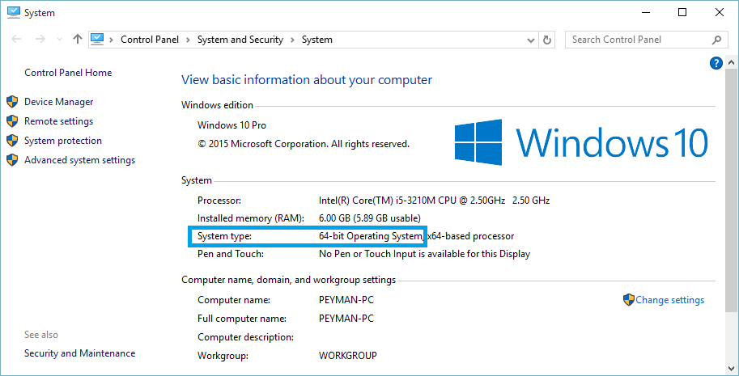Minimize the System window
The width and height of the screenshot is (739, 376).
[x=645, y=13]
